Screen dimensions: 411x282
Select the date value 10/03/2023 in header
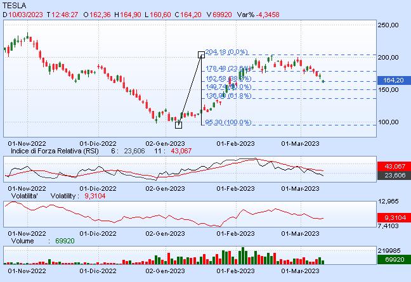click(x=25, y=15)
